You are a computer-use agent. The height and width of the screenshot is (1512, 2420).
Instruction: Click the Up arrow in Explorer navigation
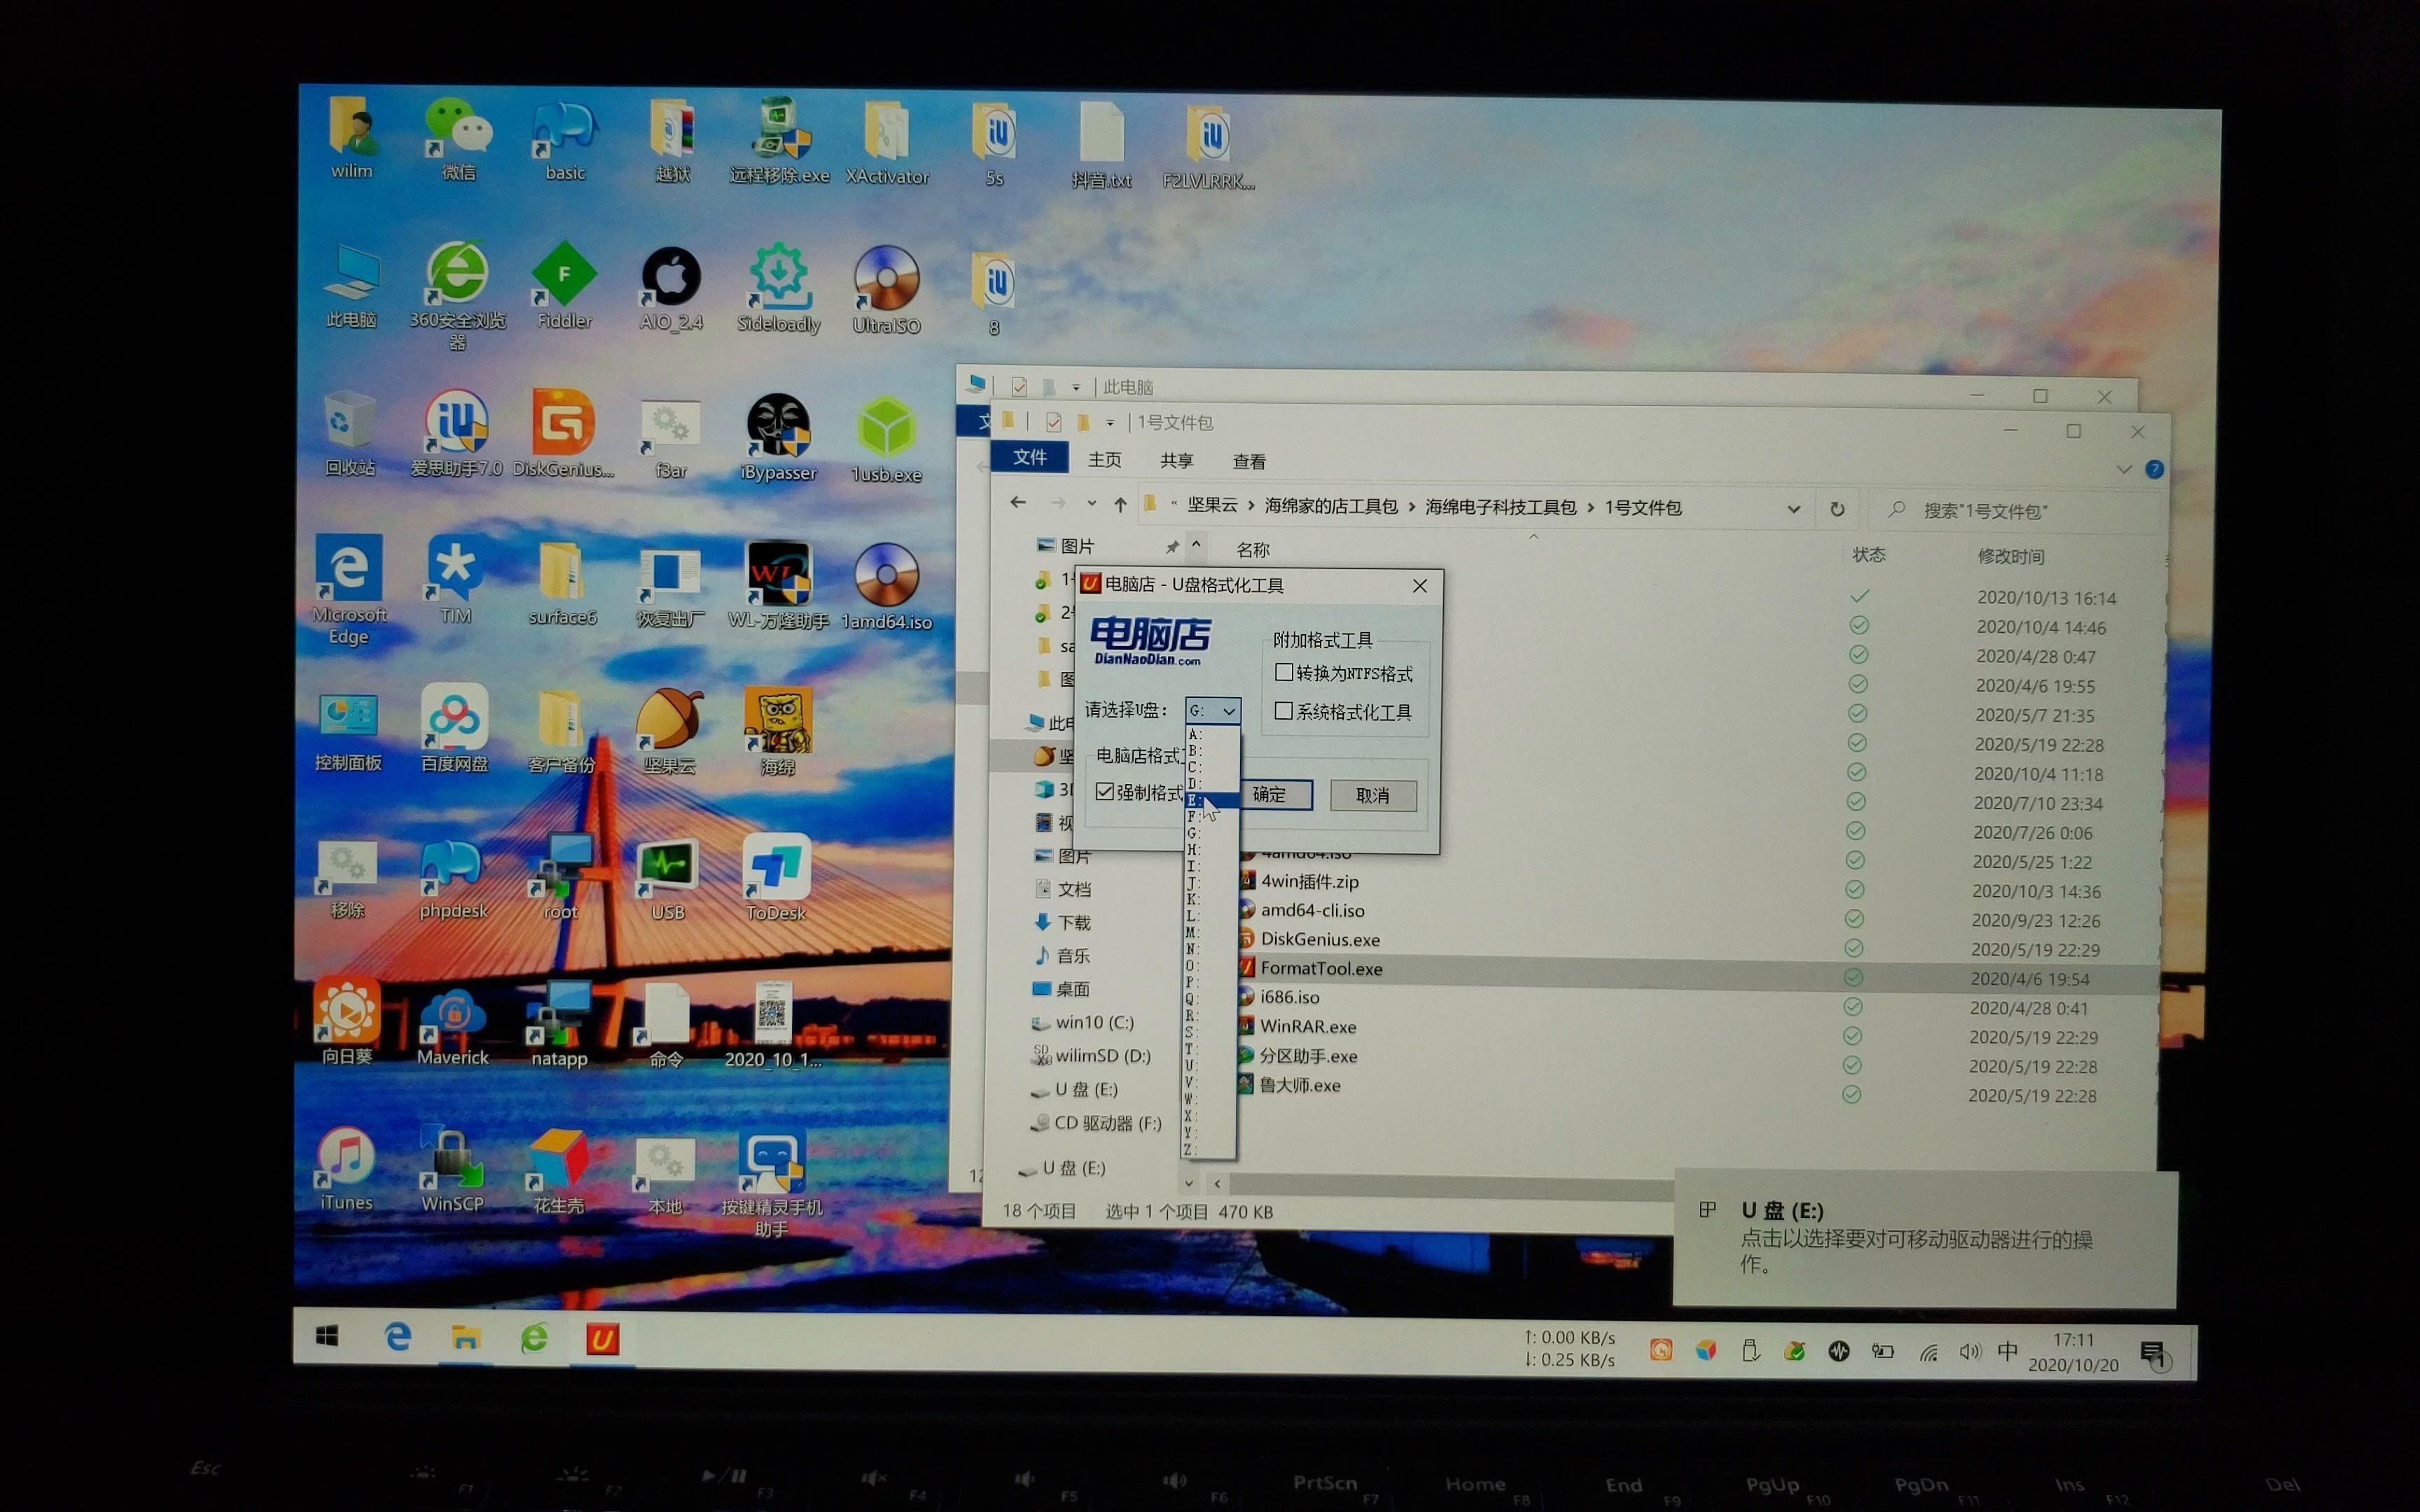pos(1120,505)
